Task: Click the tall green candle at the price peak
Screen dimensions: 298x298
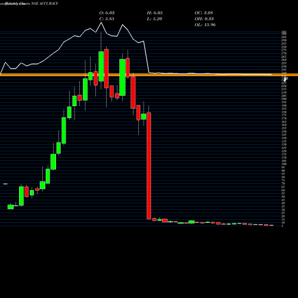Action: (101, 66)
